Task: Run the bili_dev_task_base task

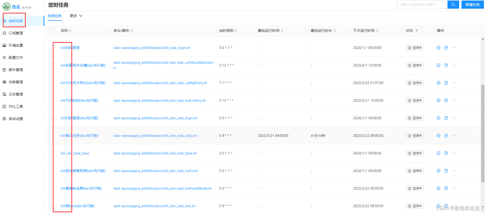Action: point(438,153)
